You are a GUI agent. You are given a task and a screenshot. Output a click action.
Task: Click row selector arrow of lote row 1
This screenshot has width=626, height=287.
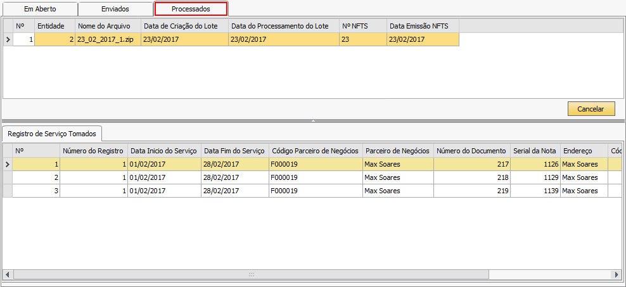(x=8, y=39)
